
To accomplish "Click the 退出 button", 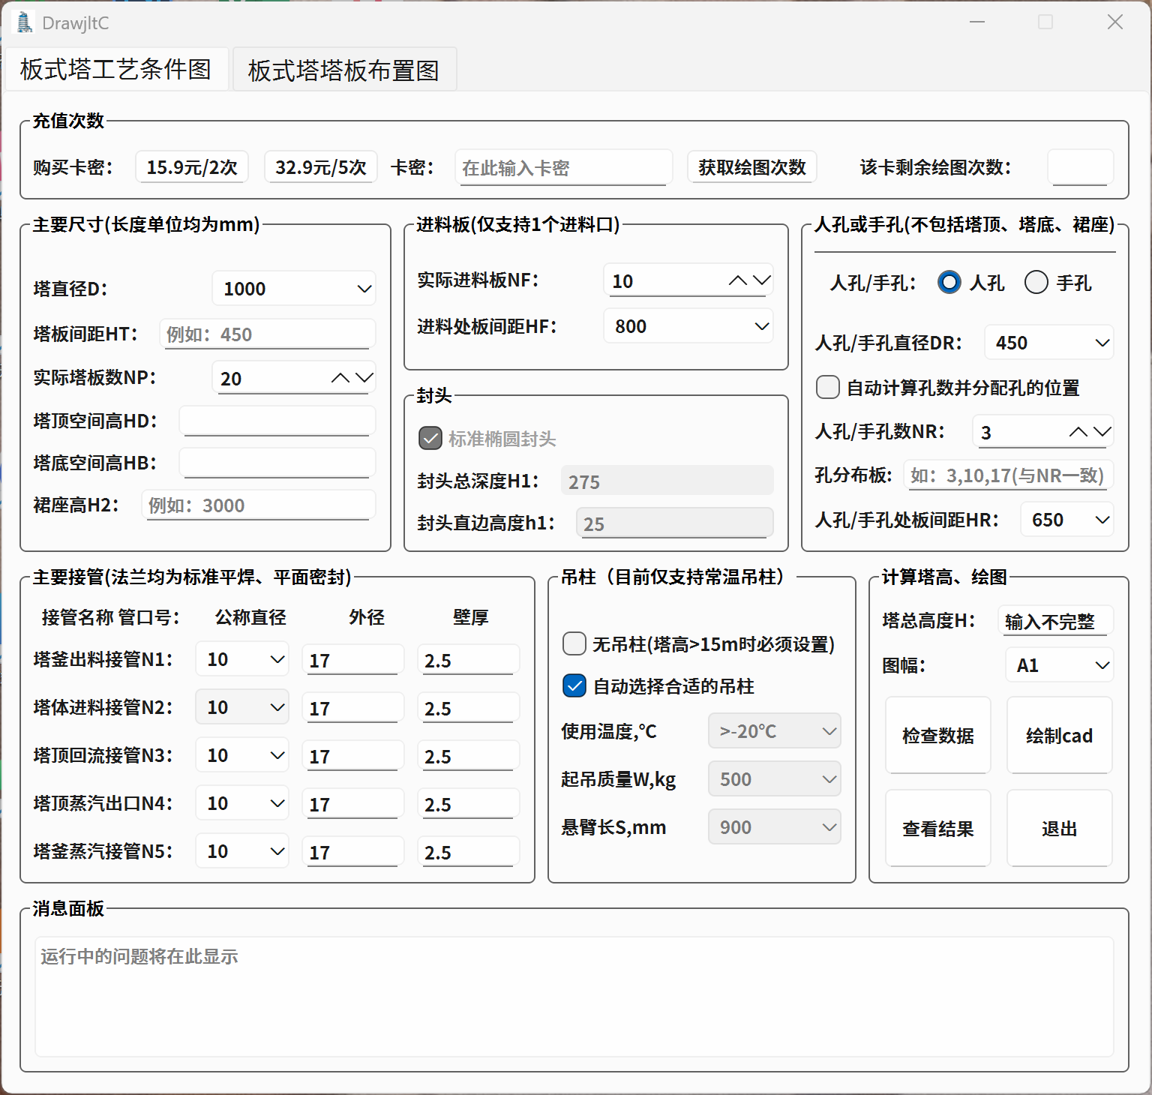I will (x=1060, y=828).
